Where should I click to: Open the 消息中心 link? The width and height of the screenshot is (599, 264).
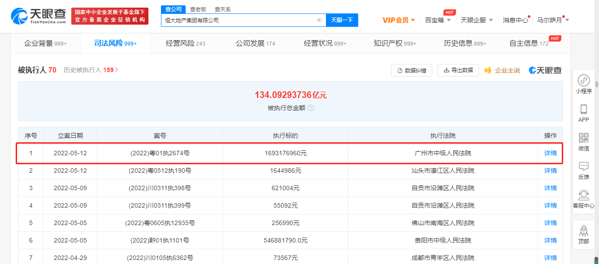515,20
